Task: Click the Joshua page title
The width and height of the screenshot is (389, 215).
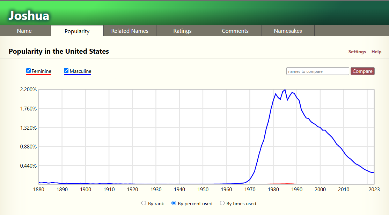Action: coord(29,15)
